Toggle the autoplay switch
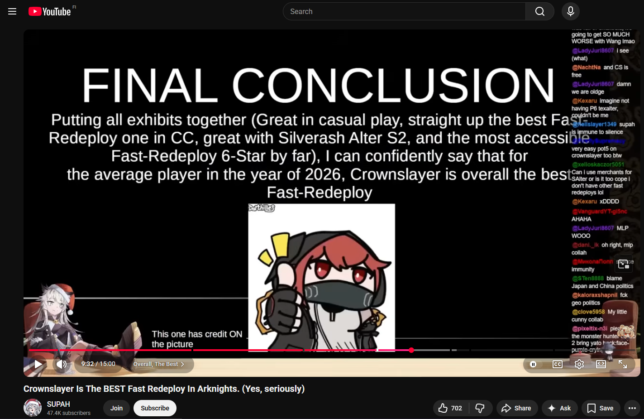Screen dimensions: 644x419 [534, 364]
